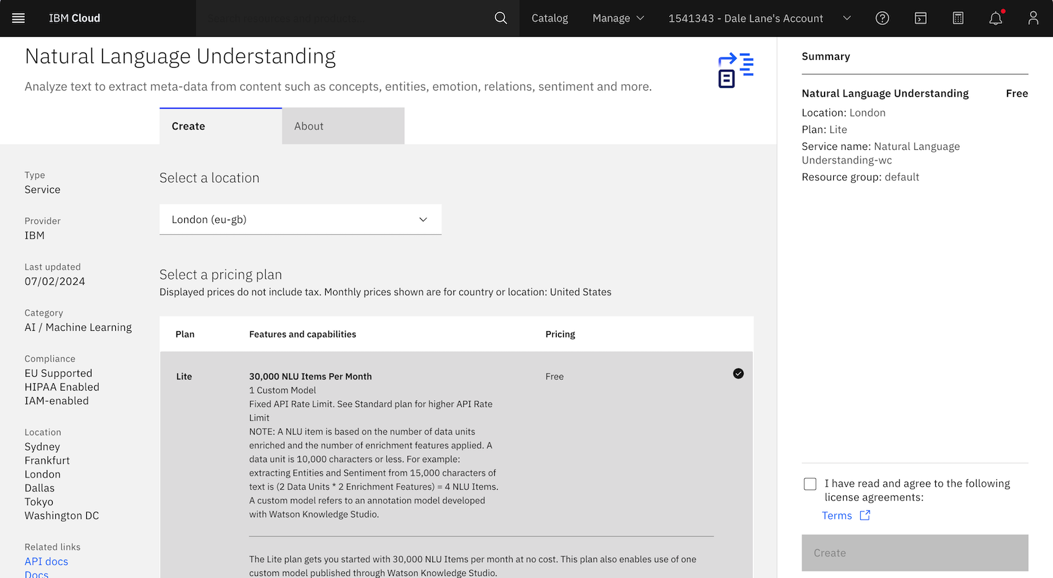Image resolution: width=1053 pixels, height=578 pixels.
Task: Open the help question mark icon
Action: pyautogui.click(x=882, y=18)
